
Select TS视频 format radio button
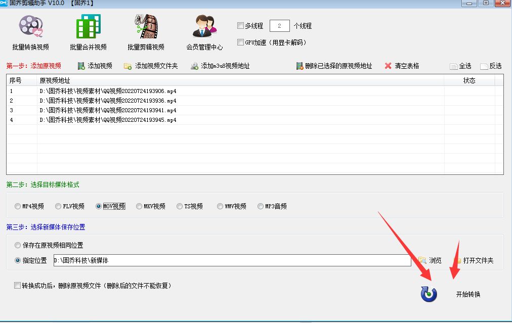[x=180, y=206]
